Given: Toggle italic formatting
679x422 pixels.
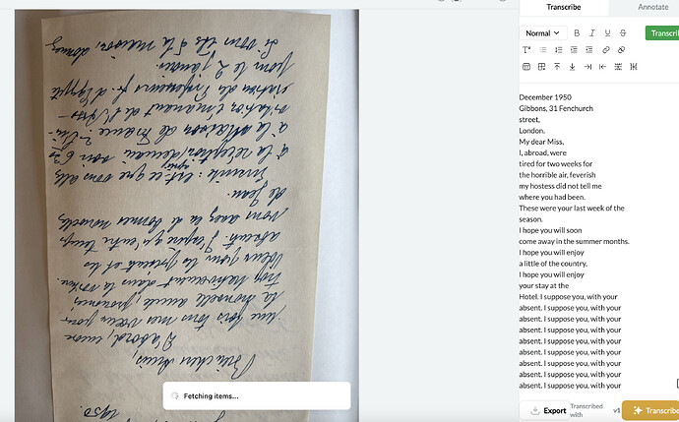Looking at the screenshot, I should point(592,32).
